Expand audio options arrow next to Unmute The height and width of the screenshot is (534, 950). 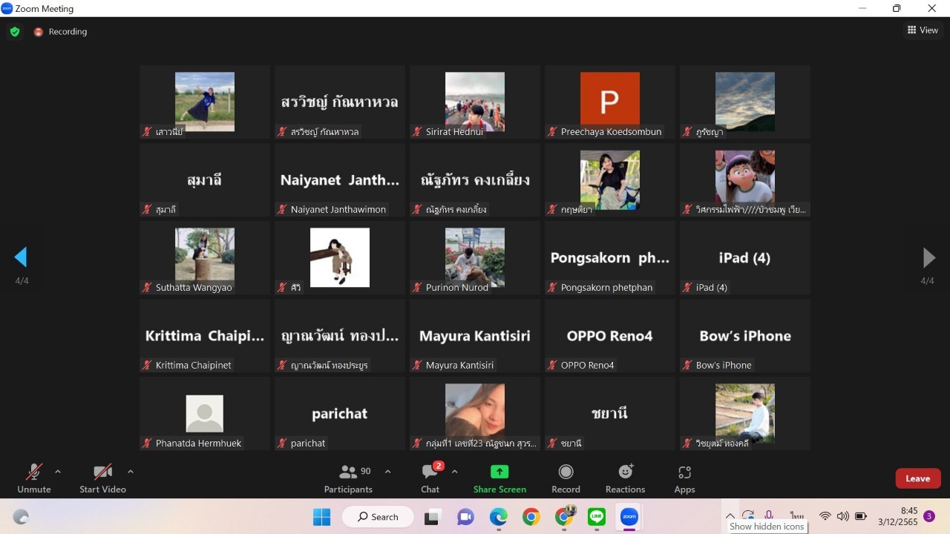click(x=58, y=472)
